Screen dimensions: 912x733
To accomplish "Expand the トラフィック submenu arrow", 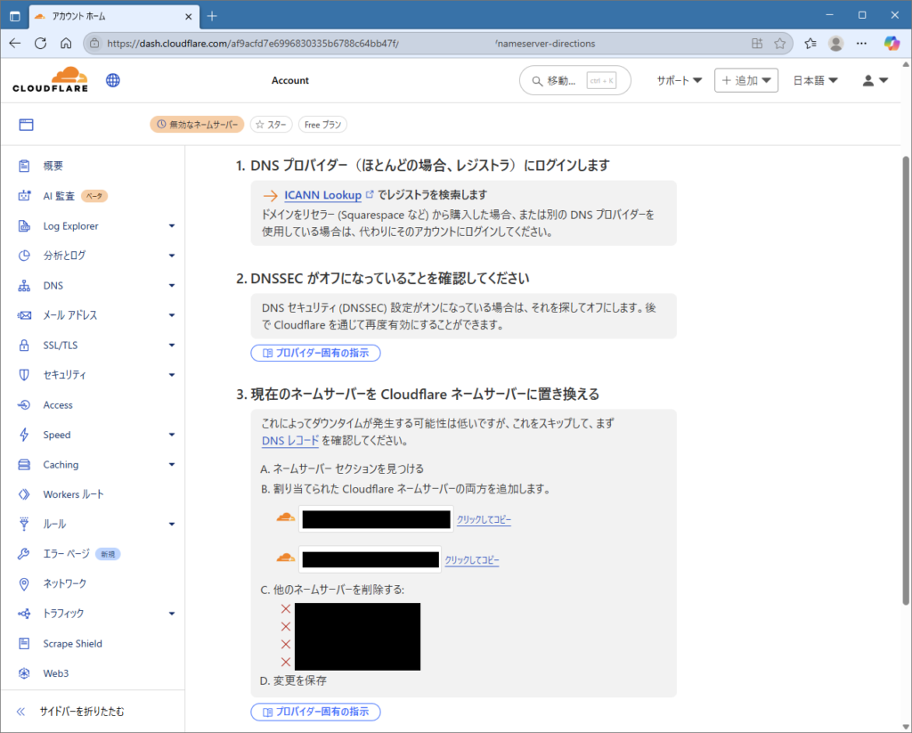I will click(x=172, y=614).
